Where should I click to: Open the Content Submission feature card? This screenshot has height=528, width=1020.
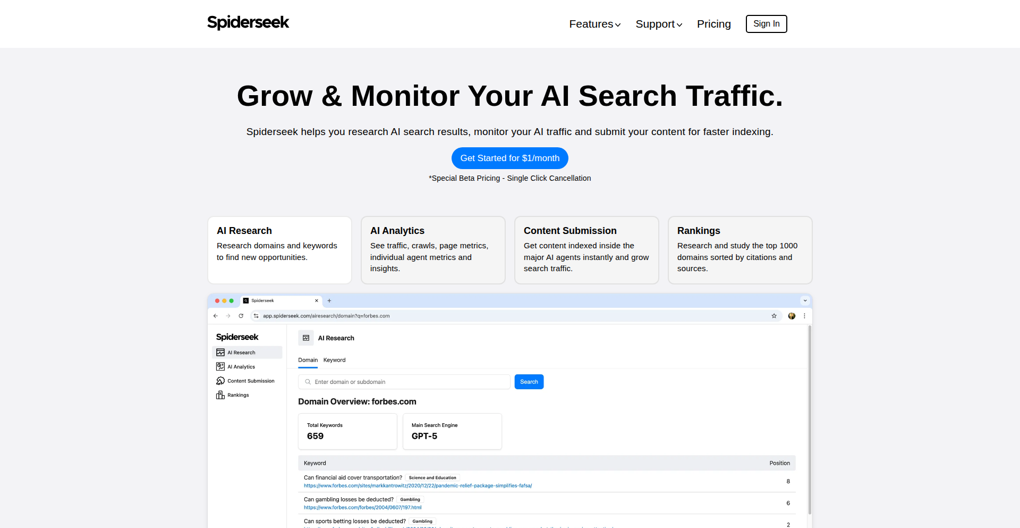pyautogui.click(x=586, y=250)
